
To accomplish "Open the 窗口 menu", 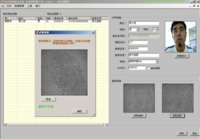I will coord(38,6).
